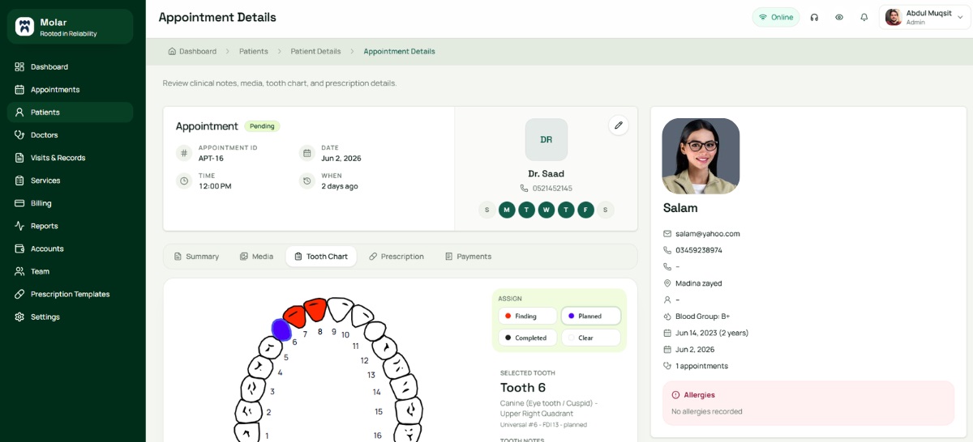This screenshot has height=442, width=973.
Task: Assign Completed status
Action: pos(528,338)
